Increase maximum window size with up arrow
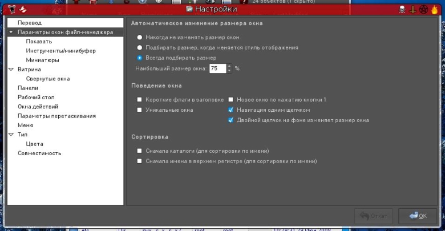 coord(229,66)
